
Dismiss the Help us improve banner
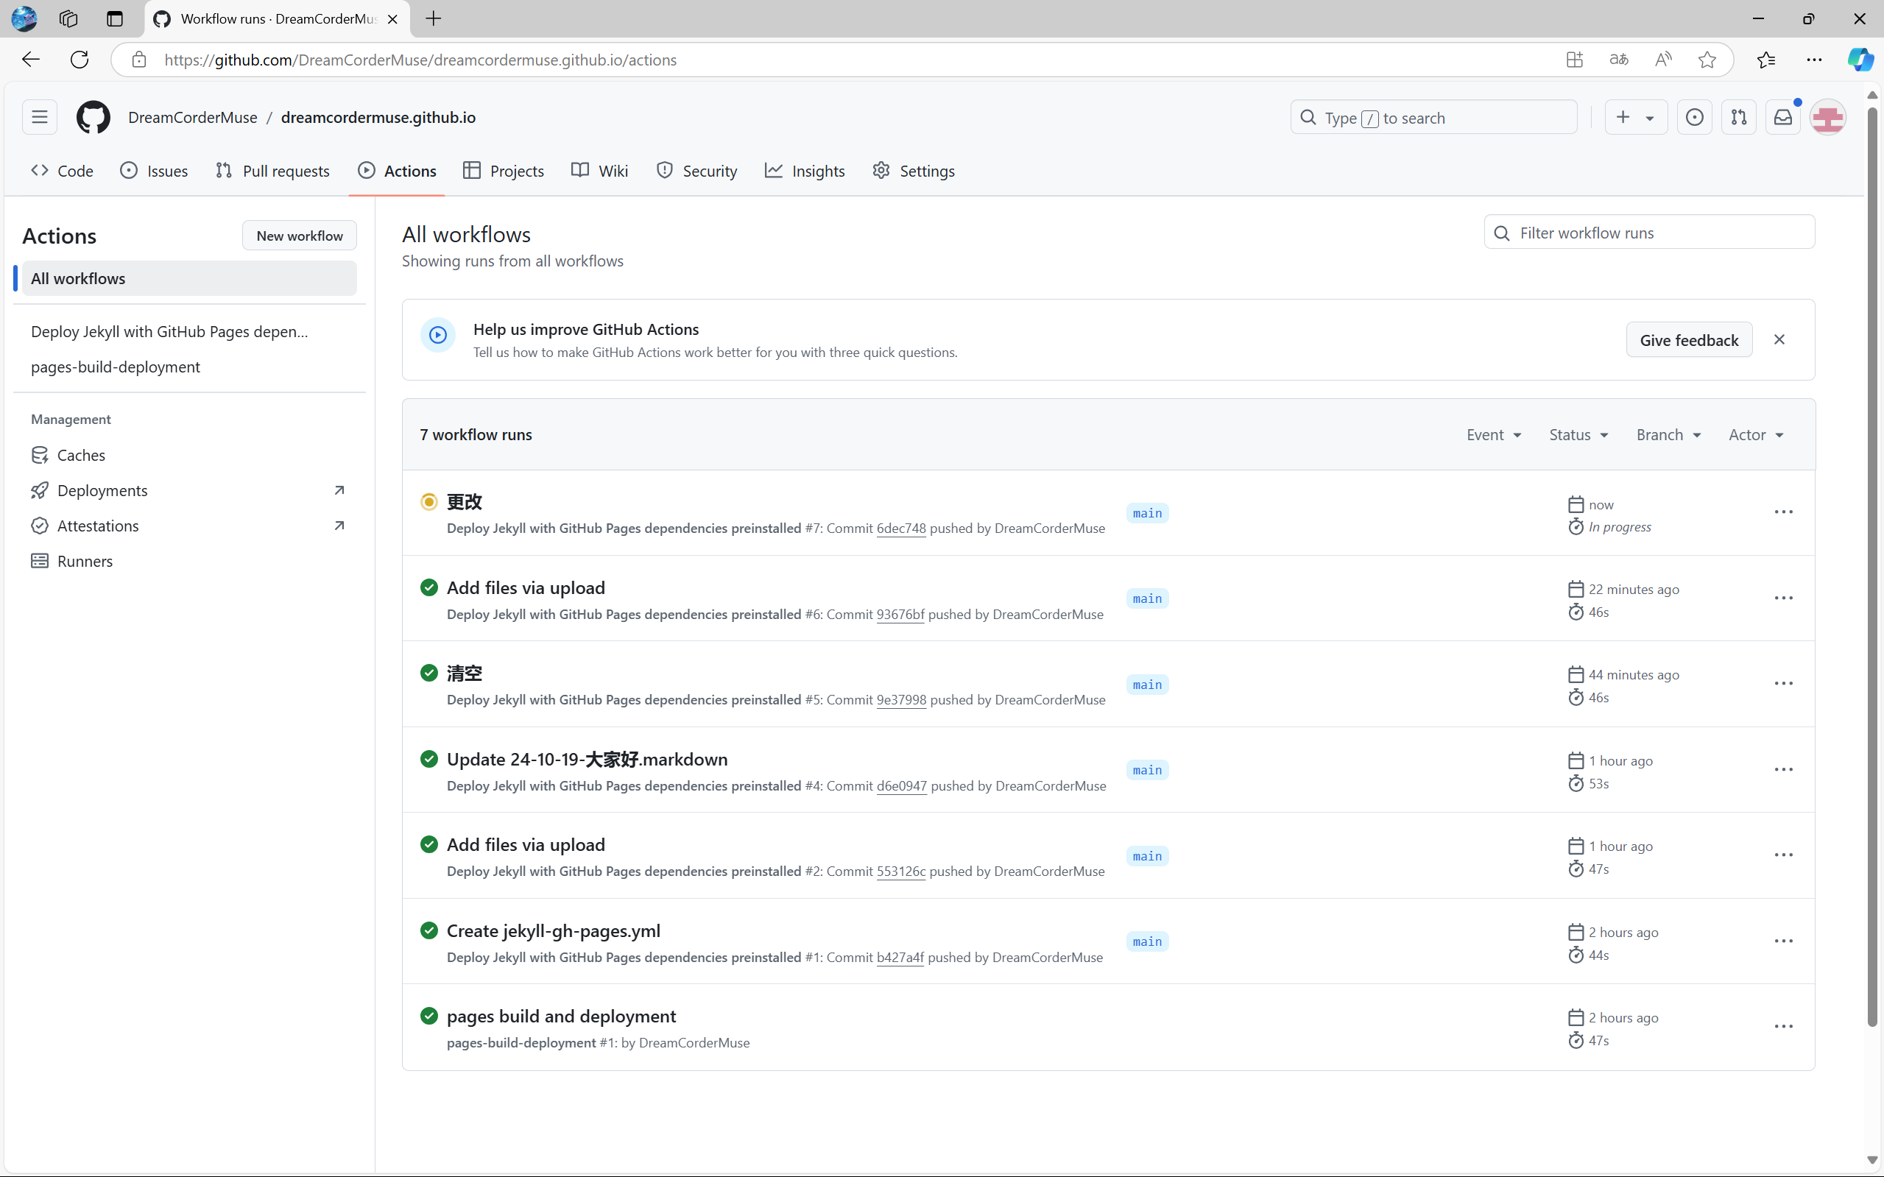coord(1779,339)
